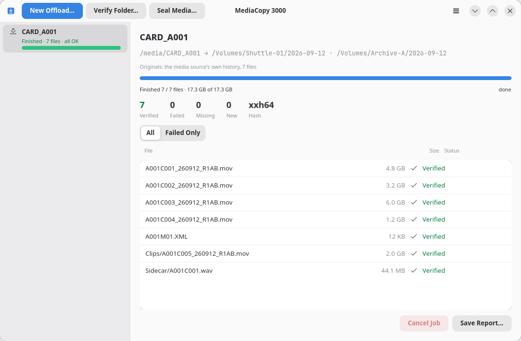The width and height of the screenshot is (521, 341).
Task: Click the 0 Missing counter
Action: 205,109
